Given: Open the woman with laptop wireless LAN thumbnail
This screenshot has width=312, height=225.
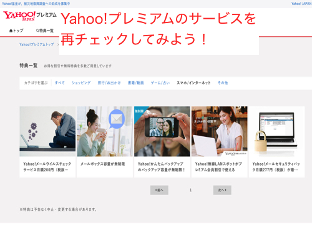Looking at the screenshot, I should [x=220, y=131].
